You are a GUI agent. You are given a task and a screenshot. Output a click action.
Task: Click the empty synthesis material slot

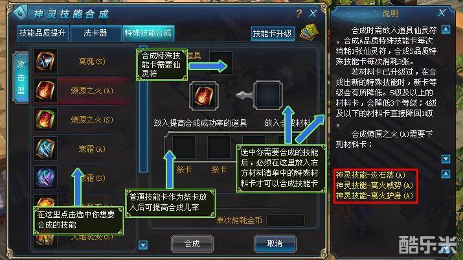[x=268, y=95]
